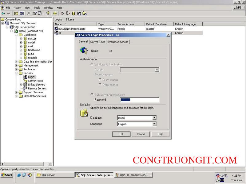
Task: Click the Register Server toolbar icon
Action: tap(68, 13)
